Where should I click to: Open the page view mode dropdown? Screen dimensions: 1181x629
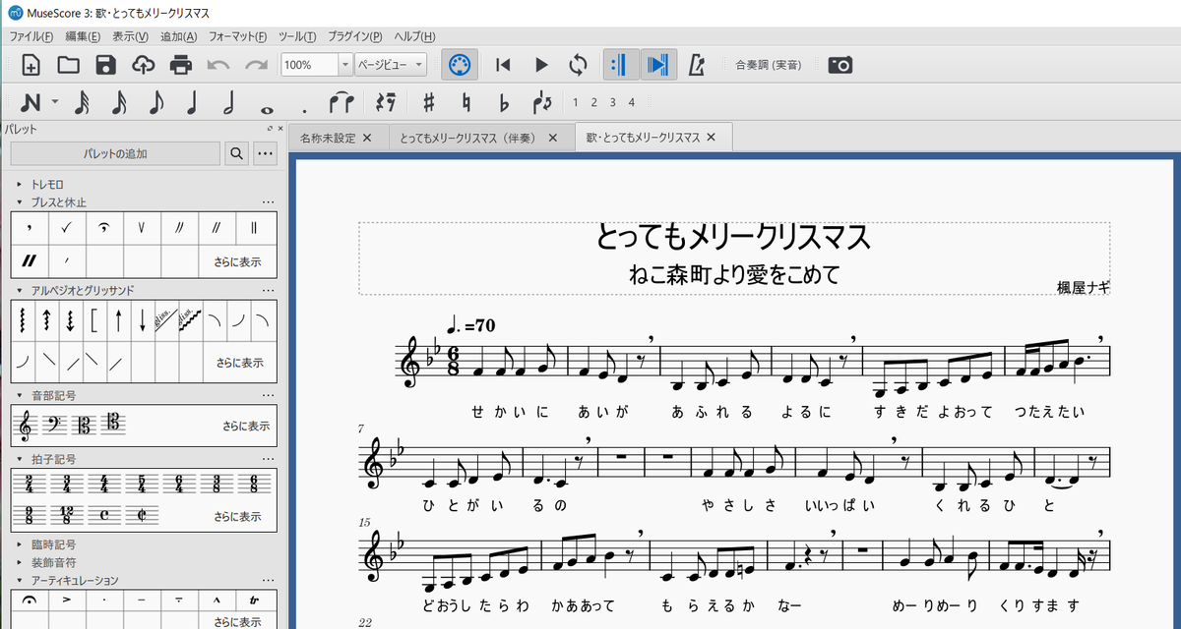(391, 65)
